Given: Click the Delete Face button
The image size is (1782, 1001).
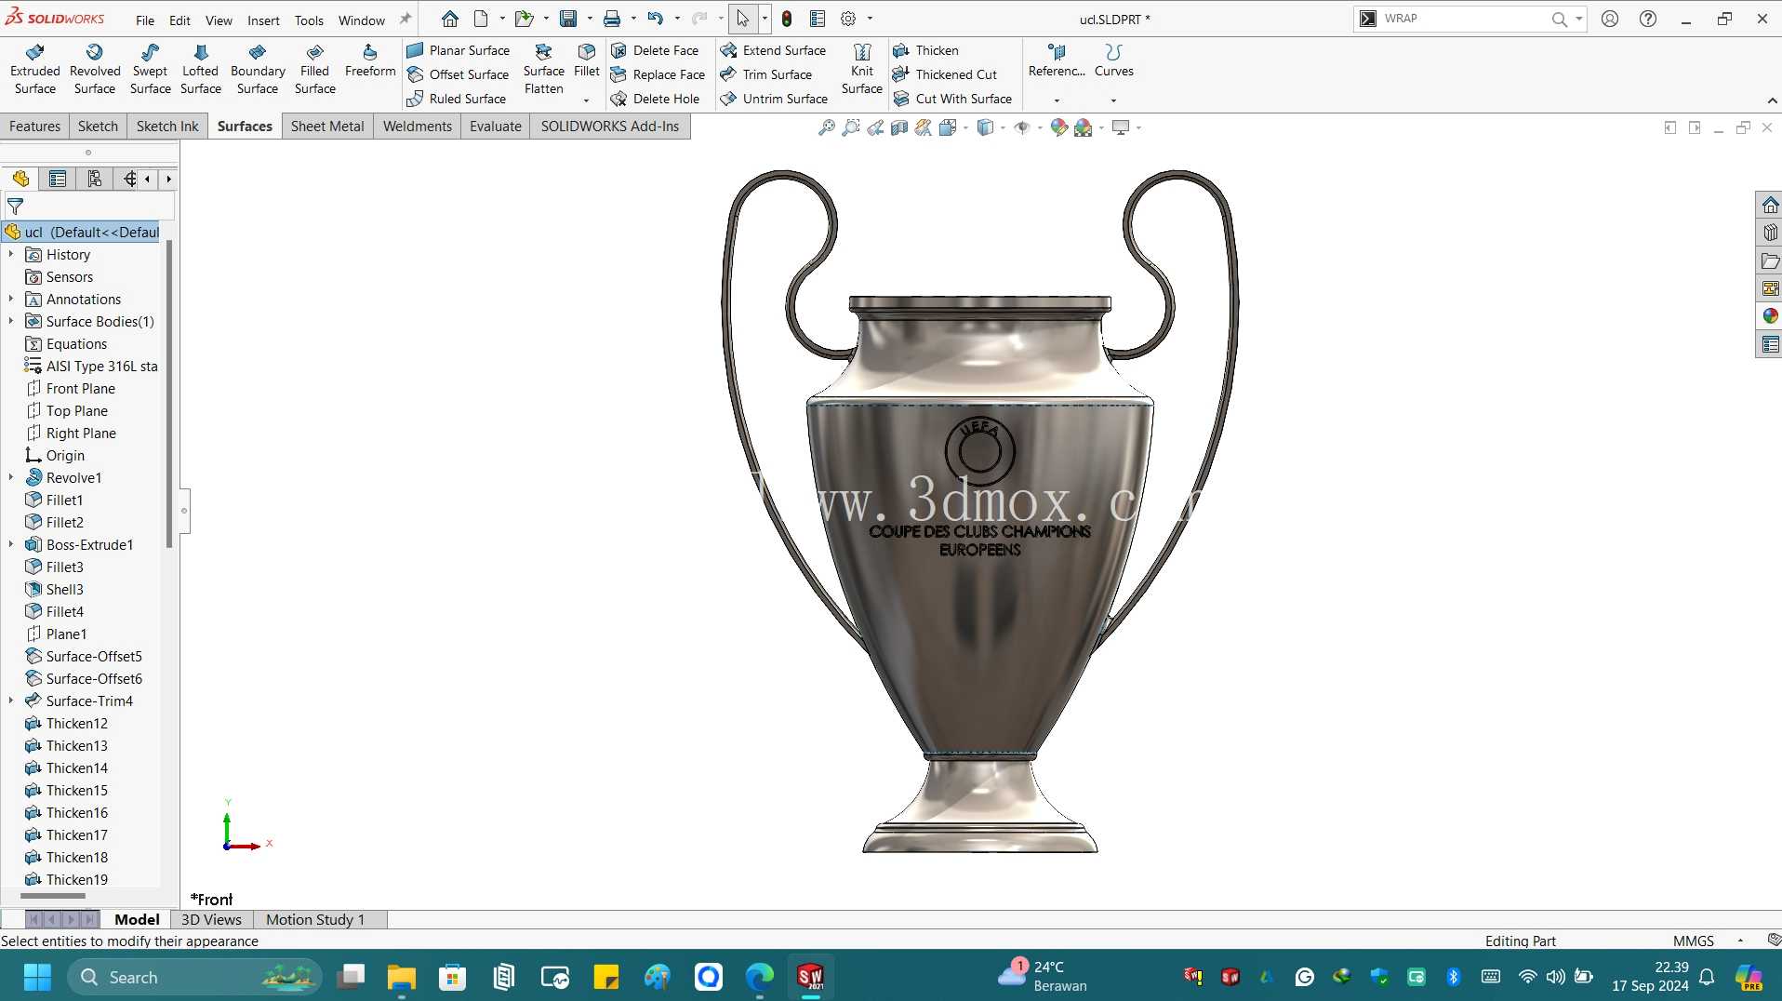Looking at the screenshot, I should [x=655, y=50].
